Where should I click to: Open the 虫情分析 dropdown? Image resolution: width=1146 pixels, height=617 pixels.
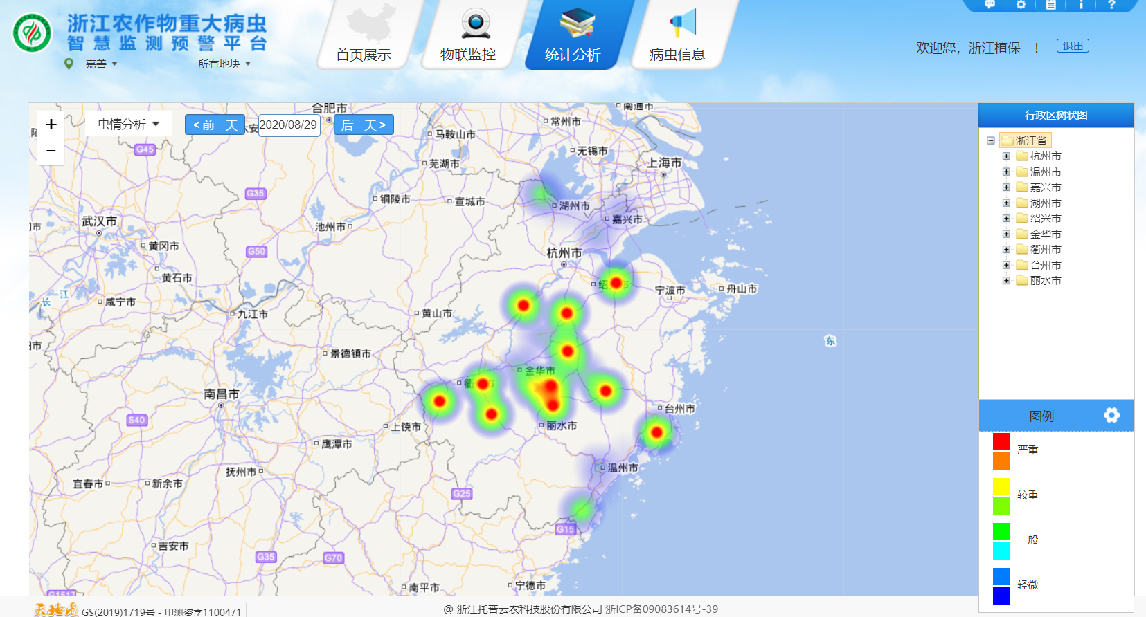pos(128,125)
